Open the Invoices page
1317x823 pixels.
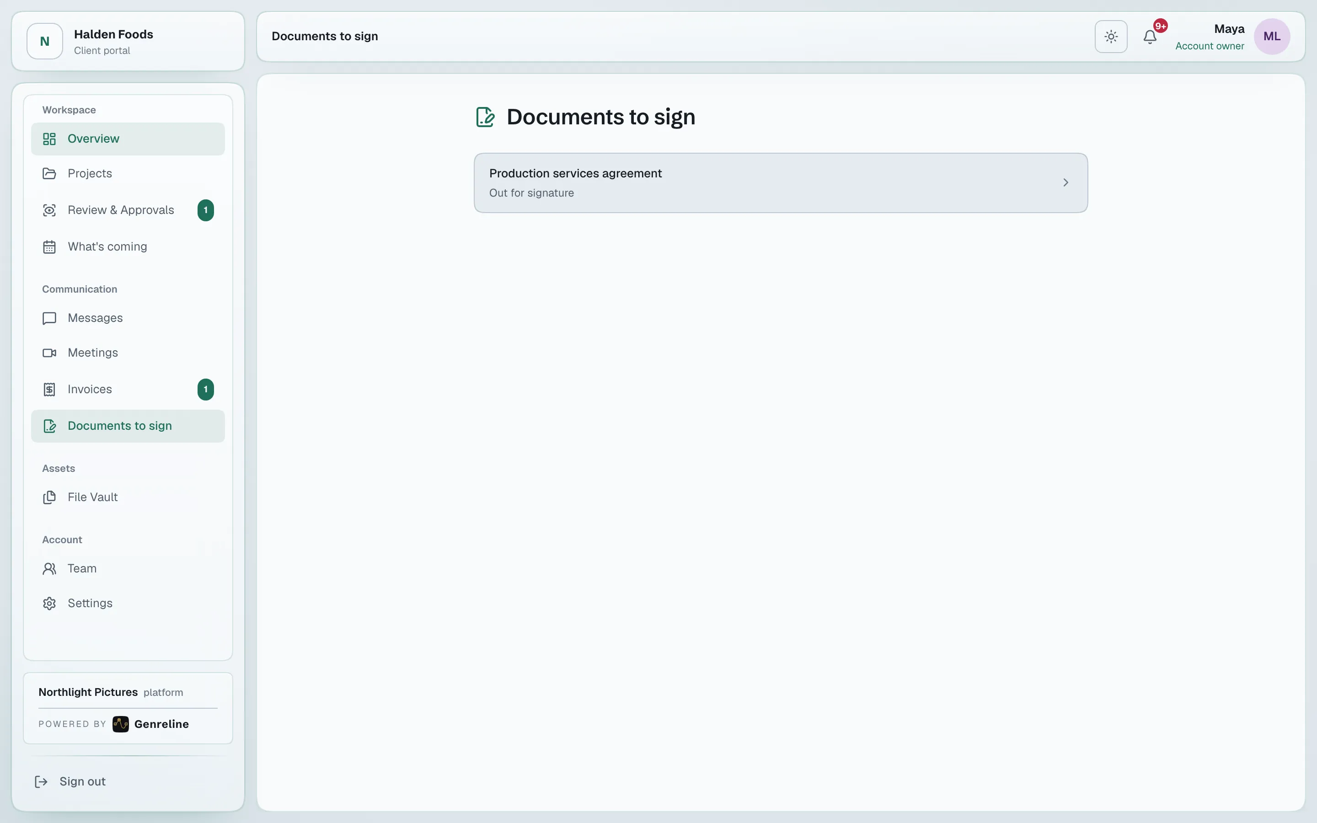128,389
